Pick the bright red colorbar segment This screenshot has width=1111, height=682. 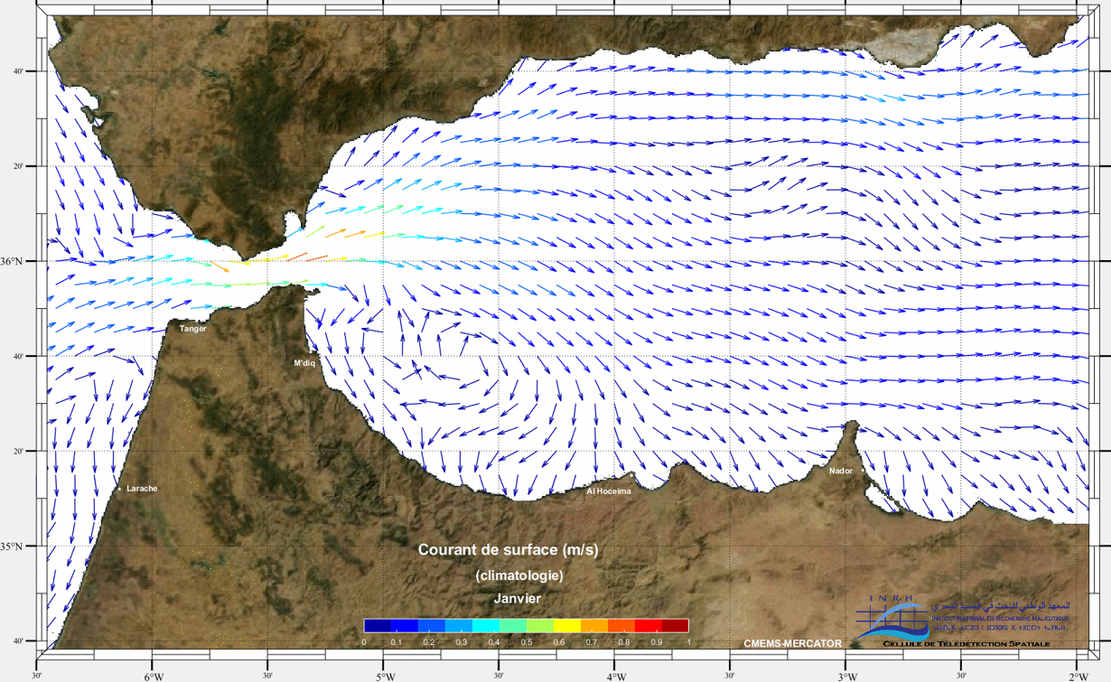click(x=648, y=626)
